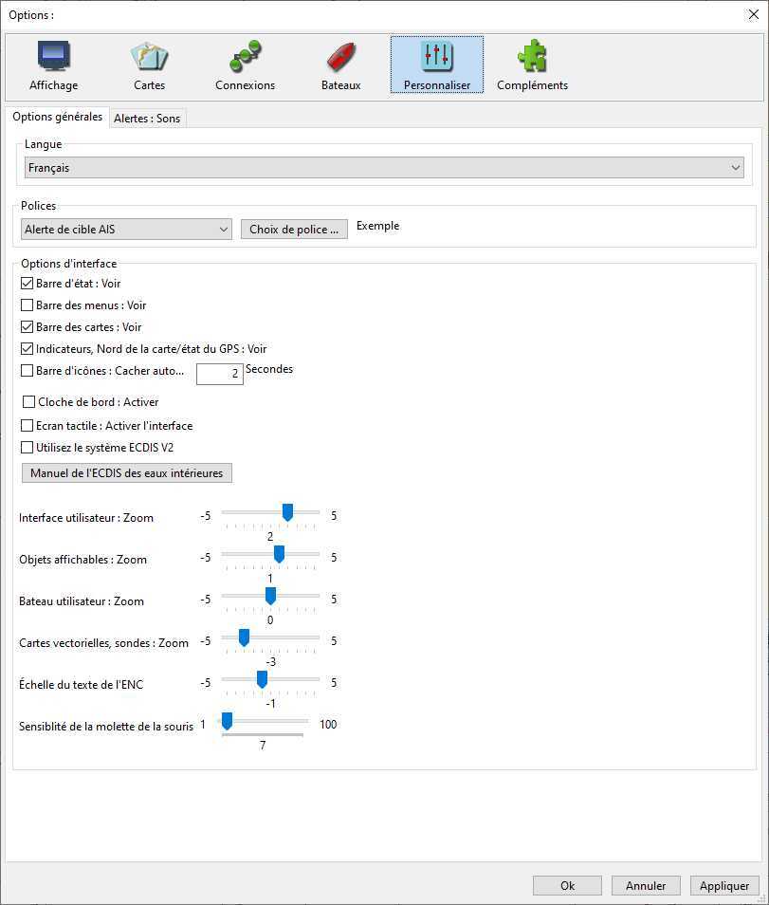The image size is (769, 905).
Task: Select the Personnaliser section icon
Action: pos(437,65)
